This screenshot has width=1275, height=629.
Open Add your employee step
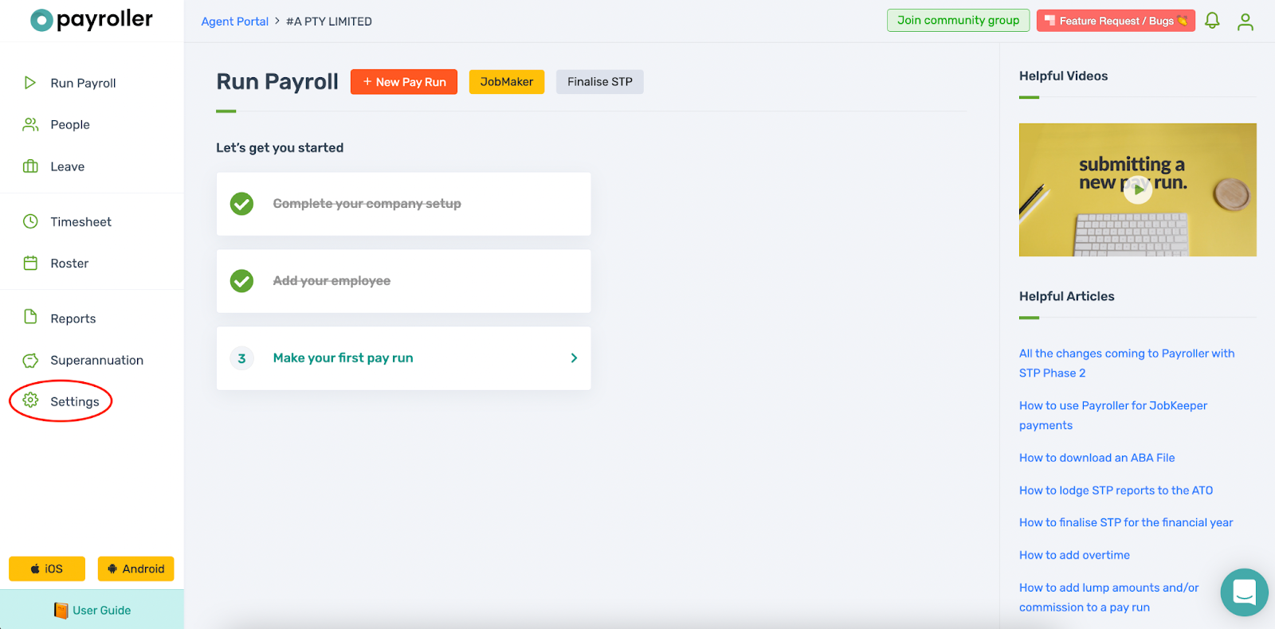pos(403,281)
